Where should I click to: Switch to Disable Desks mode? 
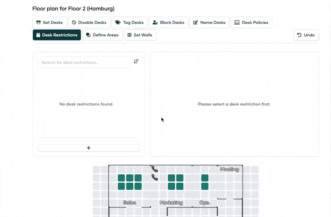[89, 22]
